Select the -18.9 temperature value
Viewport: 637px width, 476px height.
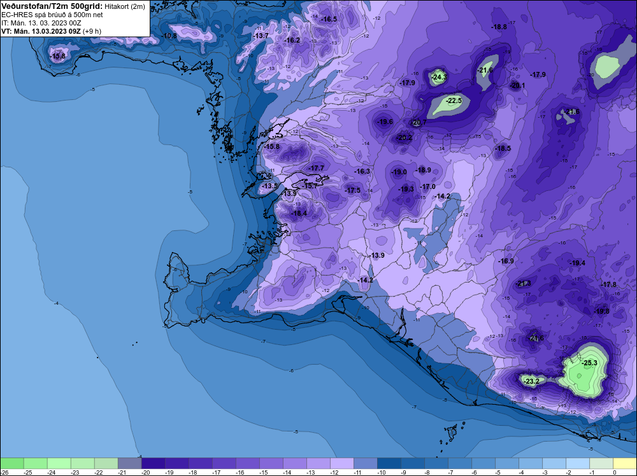tap(424, 170)
